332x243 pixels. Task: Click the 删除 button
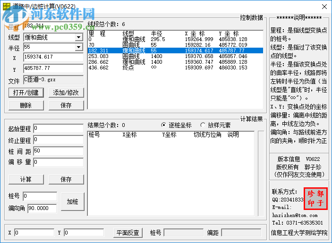pyautogui.click(x=26, y=105)
